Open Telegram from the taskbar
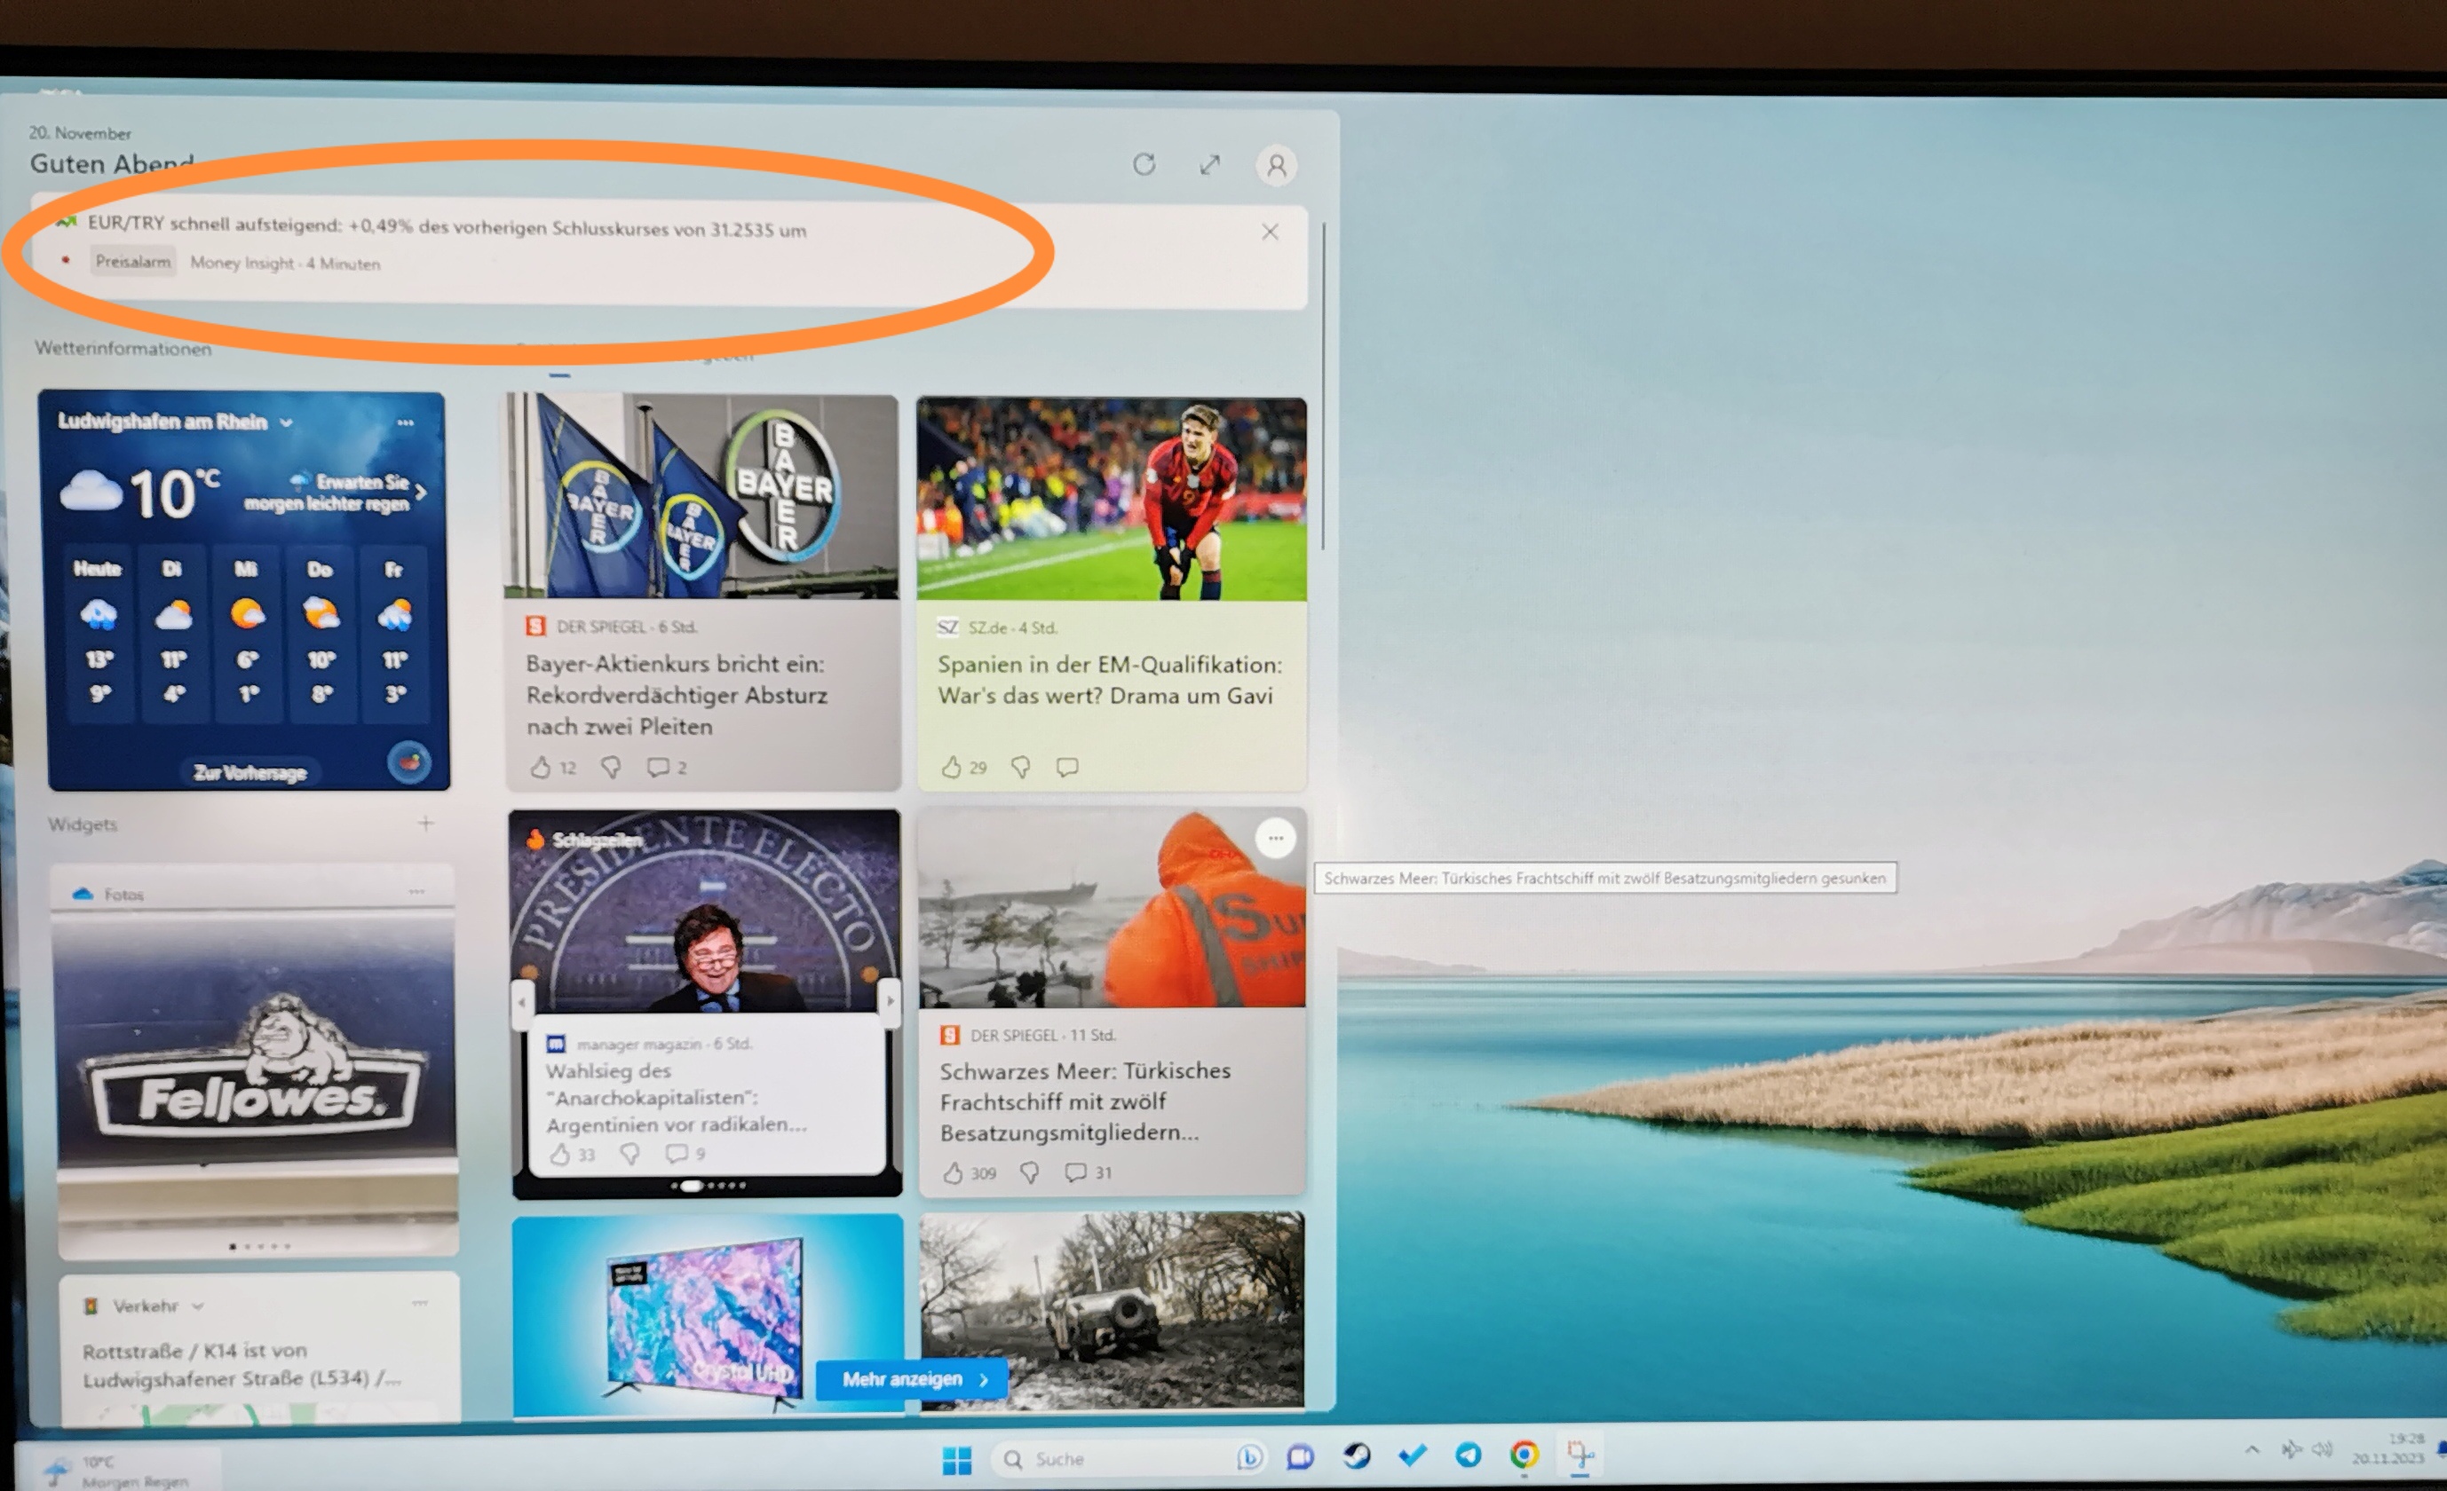 [1469, 1456]
